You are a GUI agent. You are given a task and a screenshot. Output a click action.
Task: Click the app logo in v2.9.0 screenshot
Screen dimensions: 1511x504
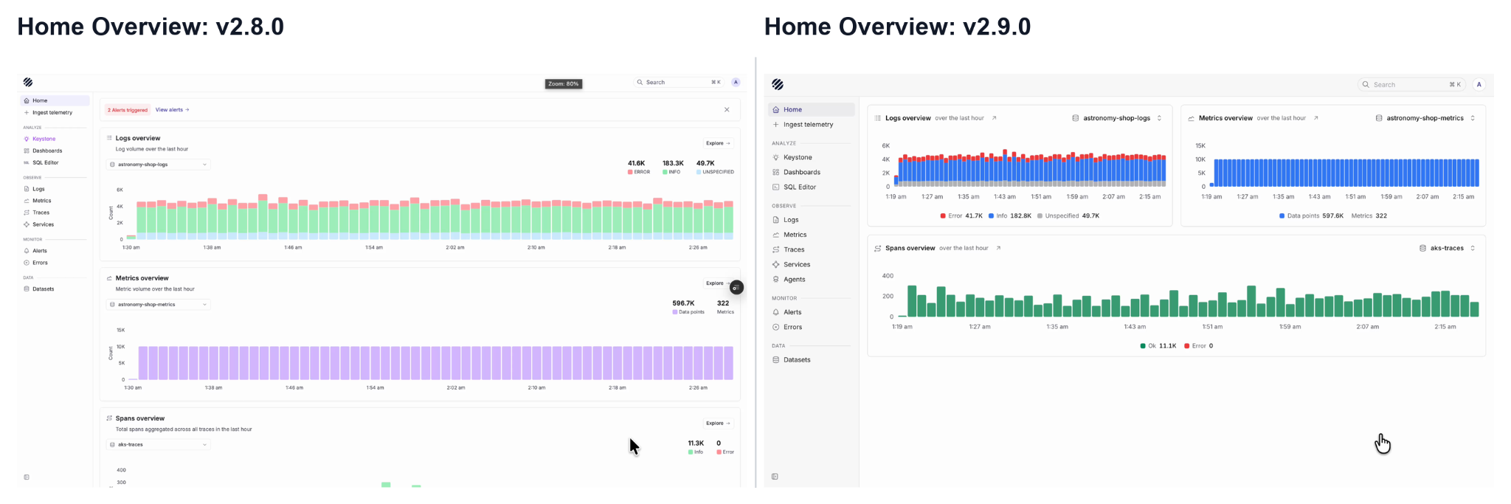coord(778,84)
